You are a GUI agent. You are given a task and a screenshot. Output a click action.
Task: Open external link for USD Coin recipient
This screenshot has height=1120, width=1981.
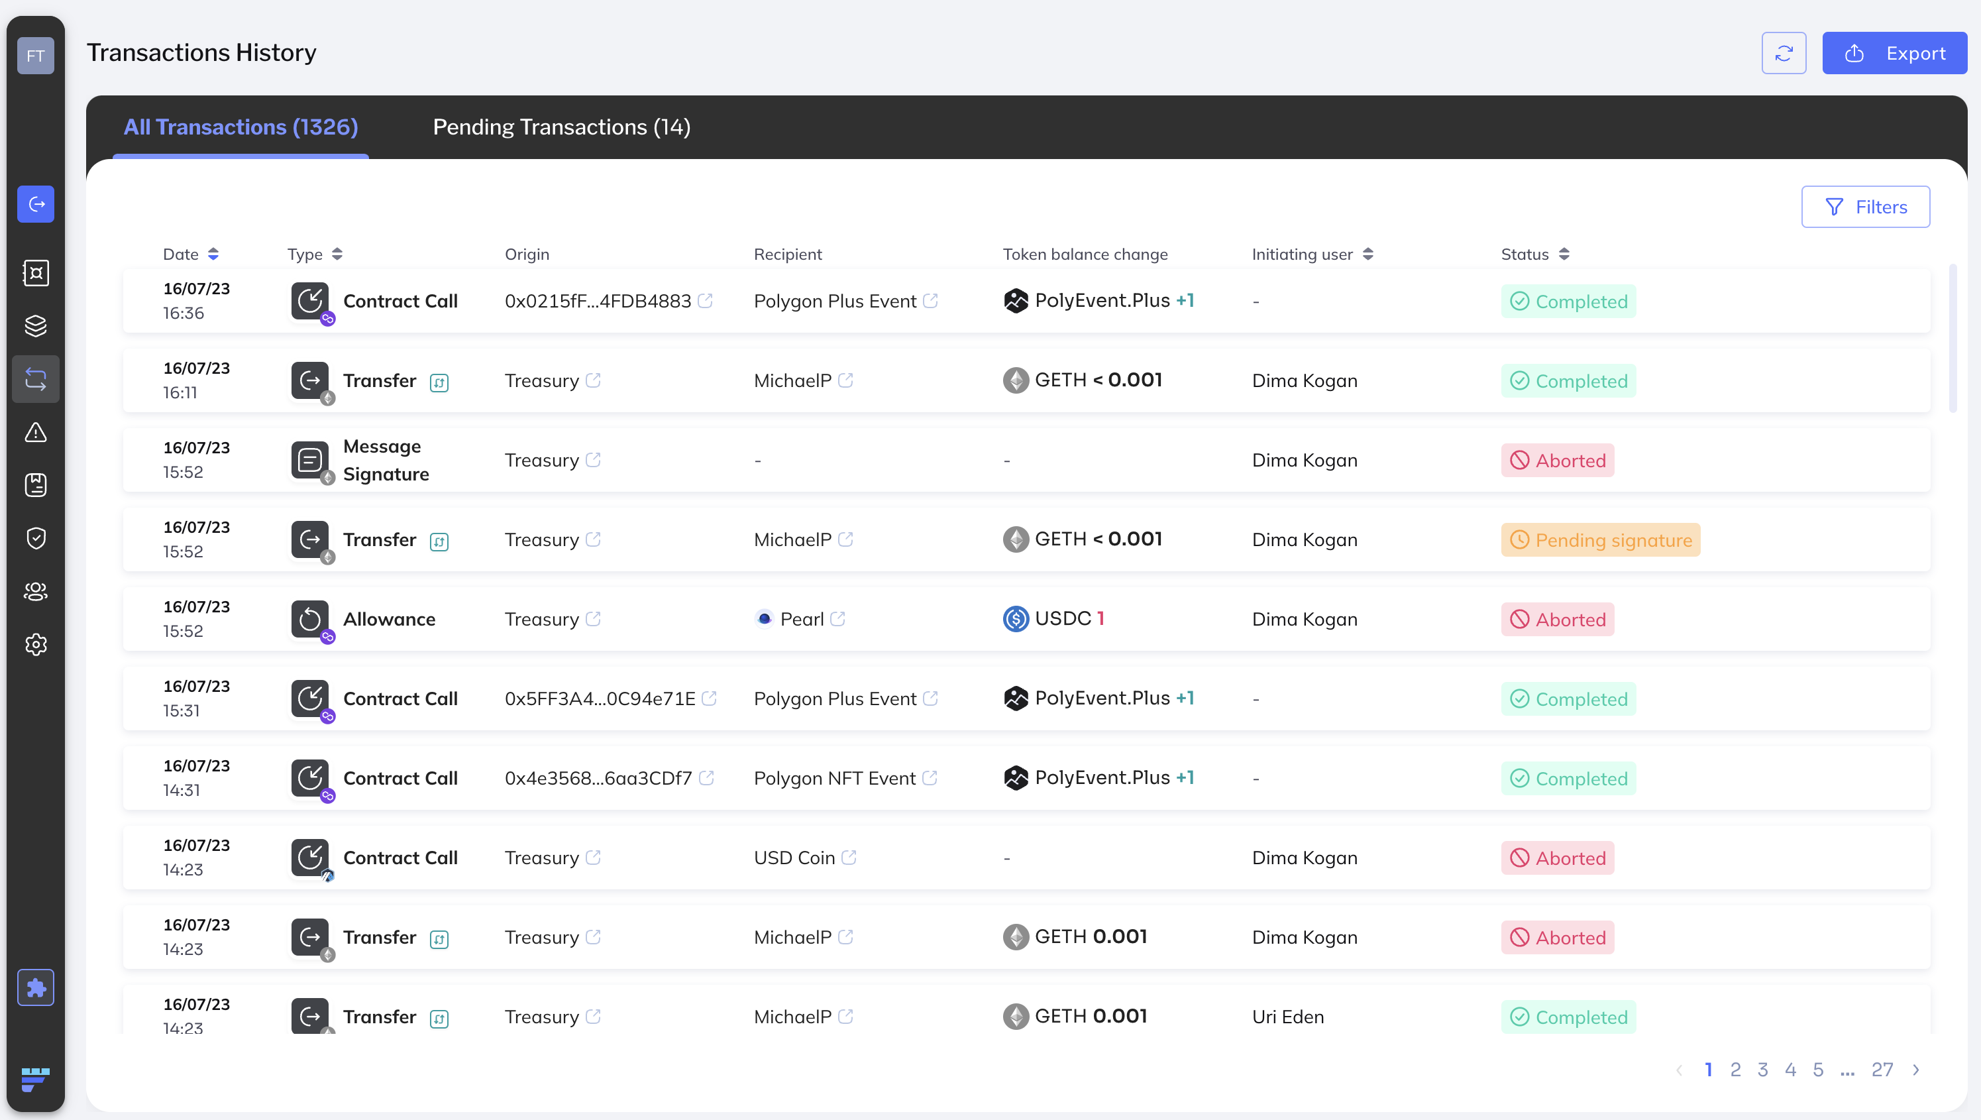pos(849,858)
